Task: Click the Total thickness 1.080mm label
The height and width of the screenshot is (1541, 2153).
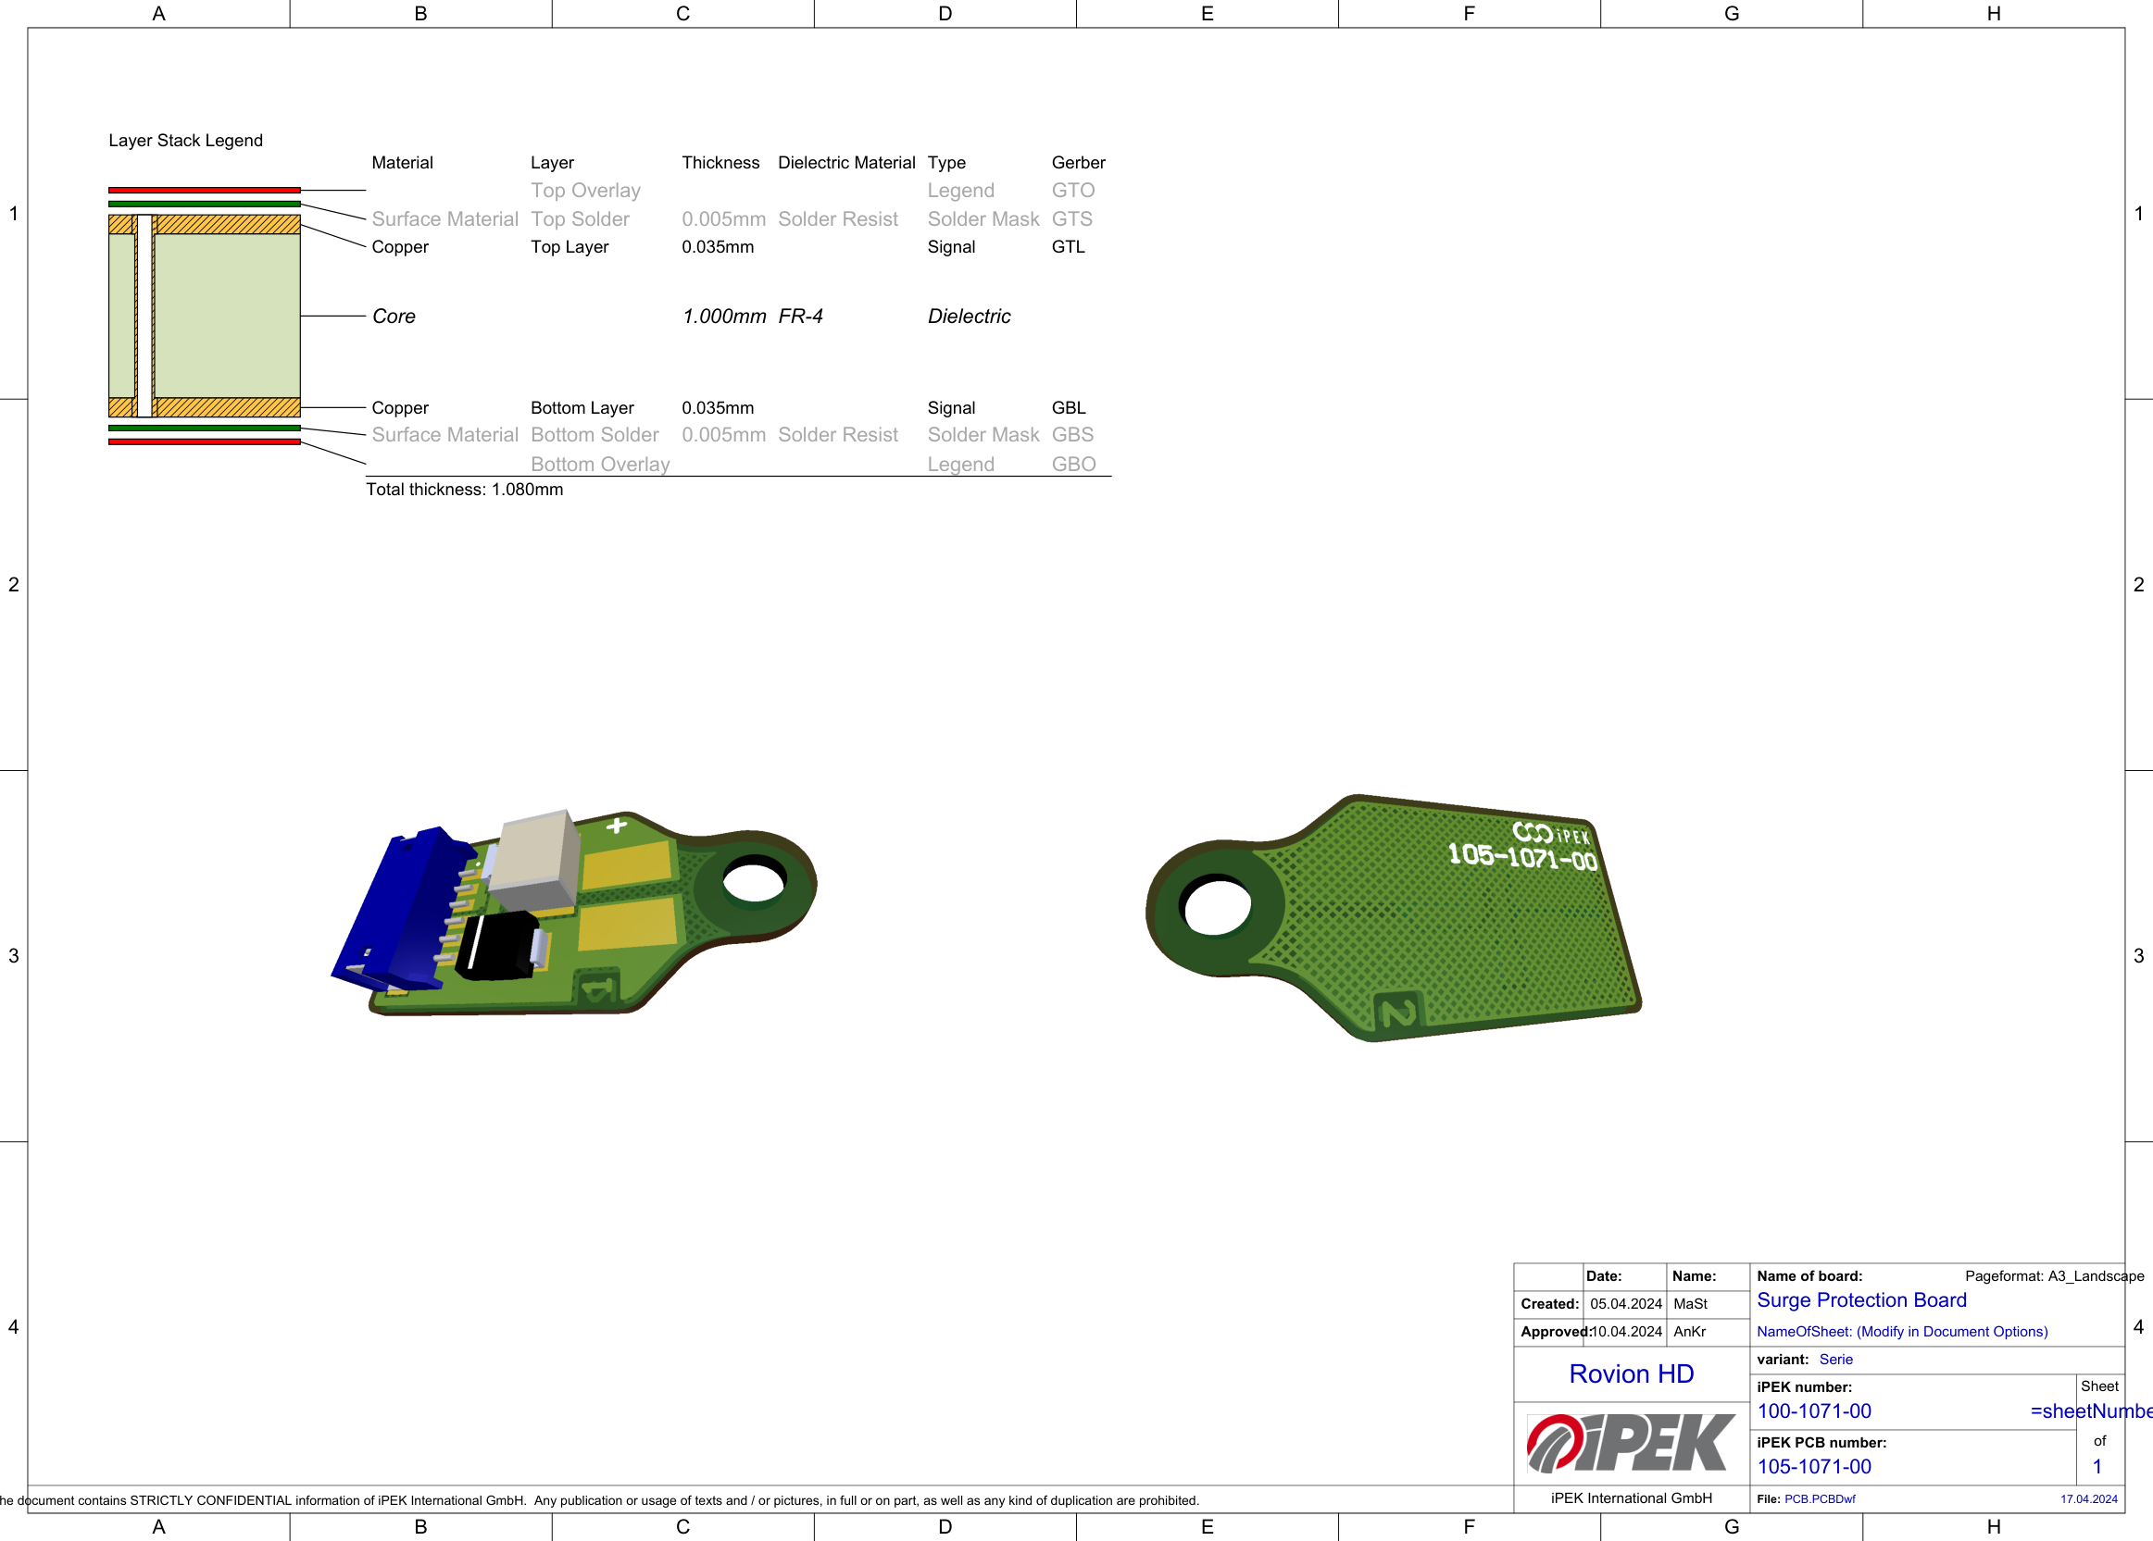Action: 464,490
